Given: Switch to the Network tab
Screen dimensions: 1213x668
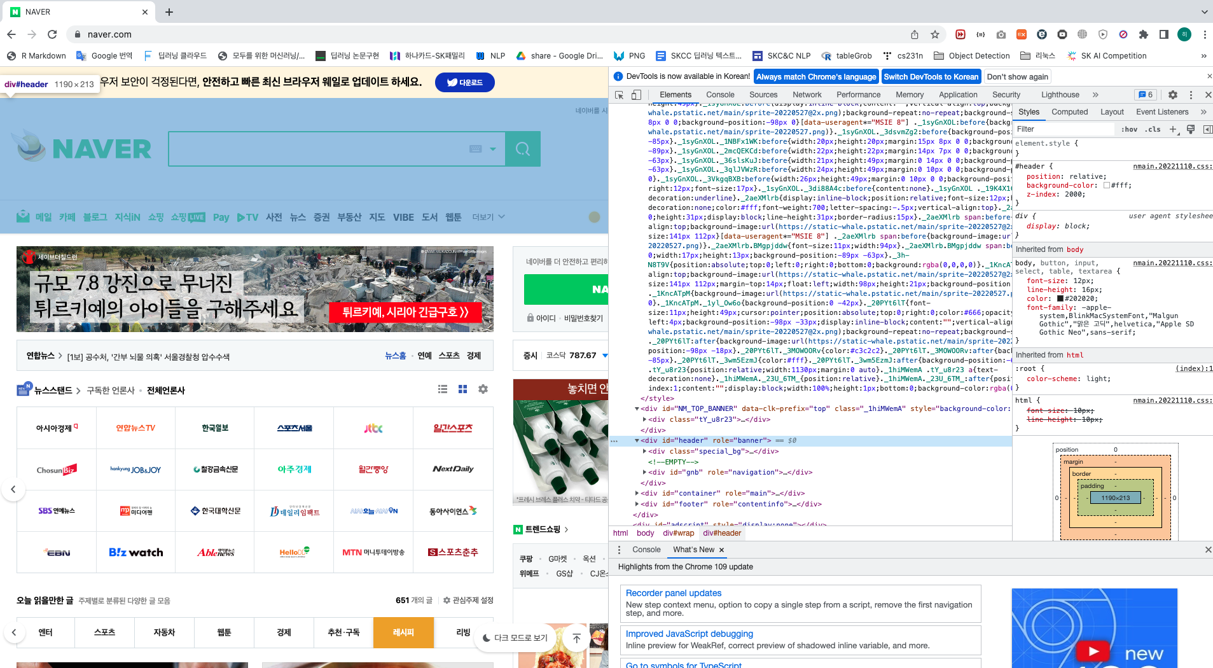Looking at the screenshot, I should [807, 95].
